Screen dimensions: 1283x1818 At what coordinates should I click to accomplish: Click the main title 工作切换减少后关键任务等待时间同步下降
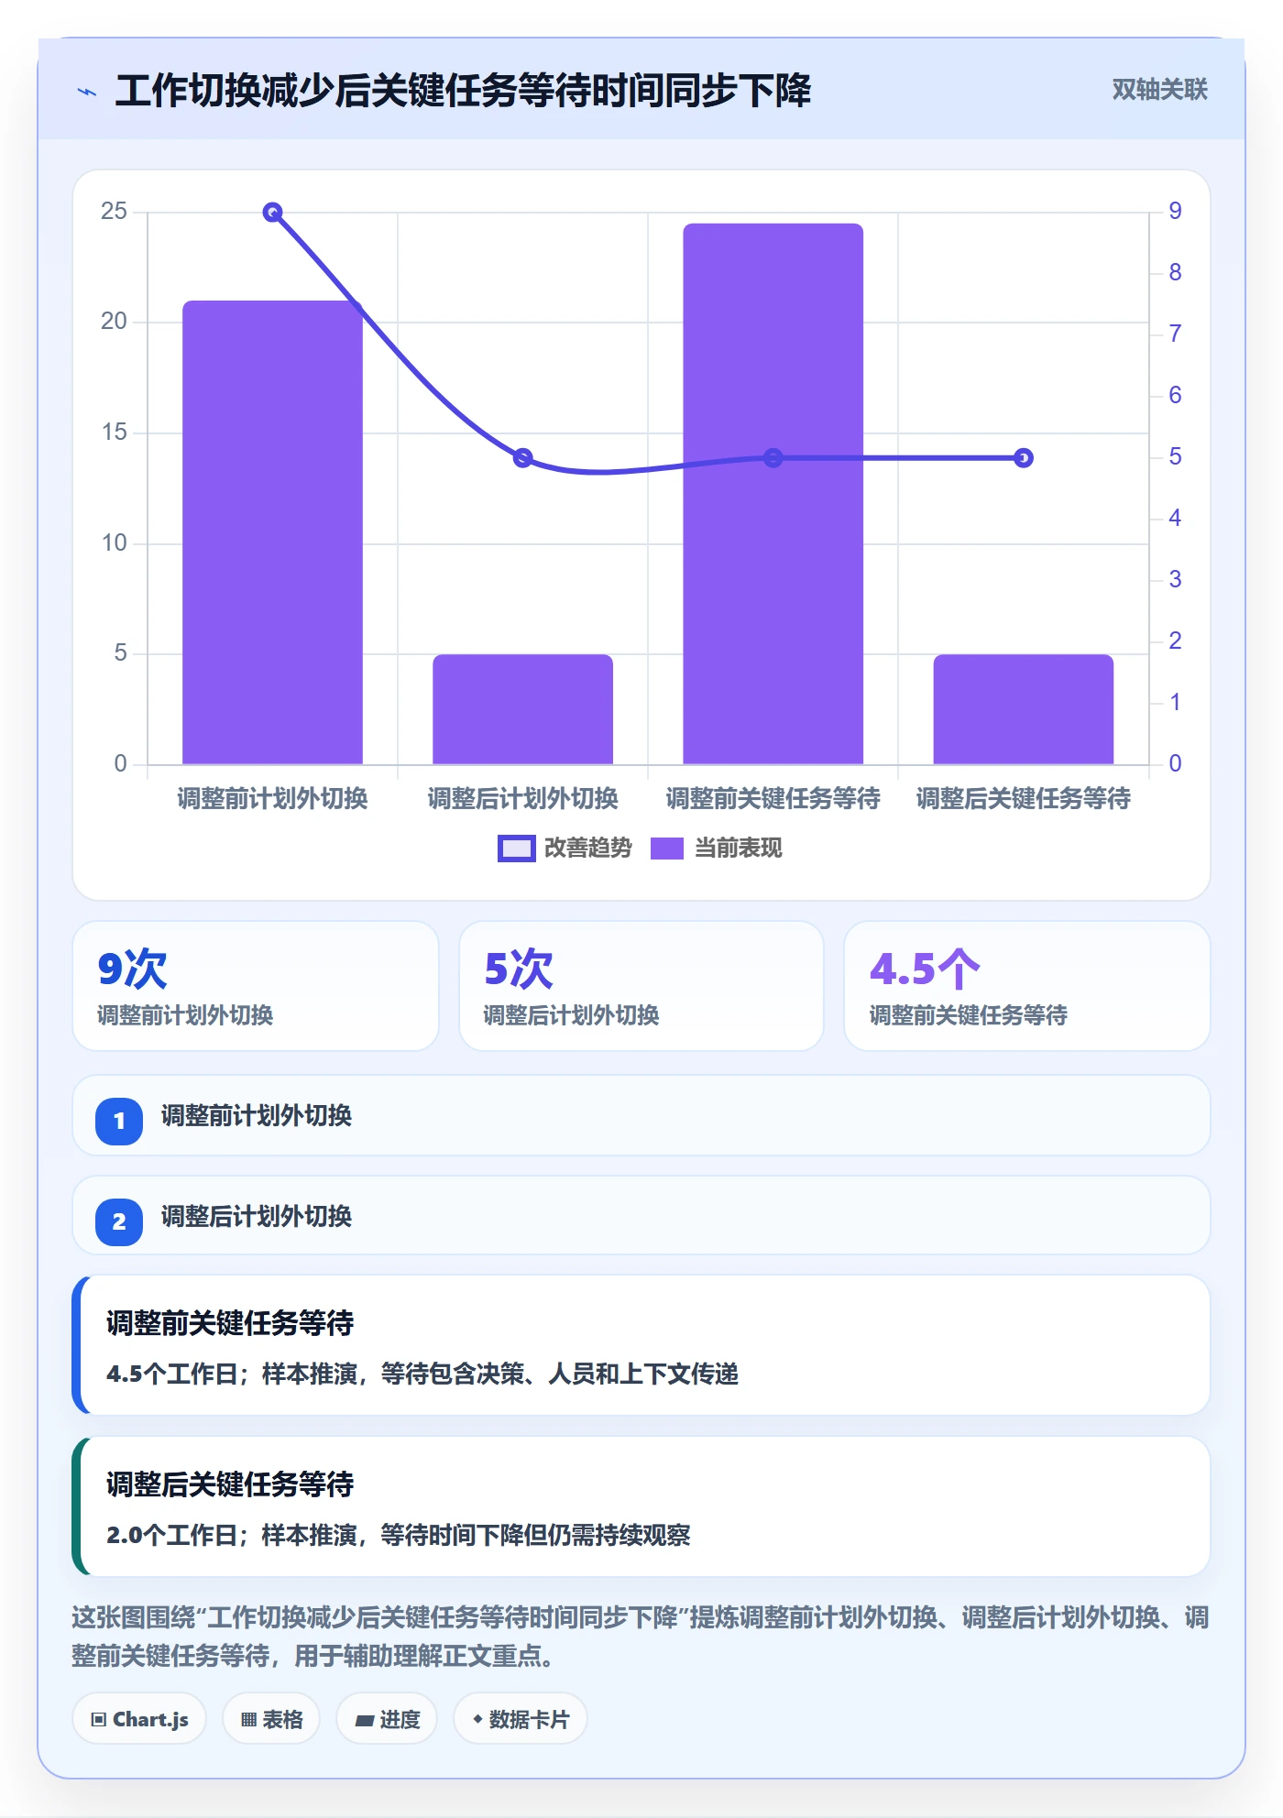[x=463, y=91]
